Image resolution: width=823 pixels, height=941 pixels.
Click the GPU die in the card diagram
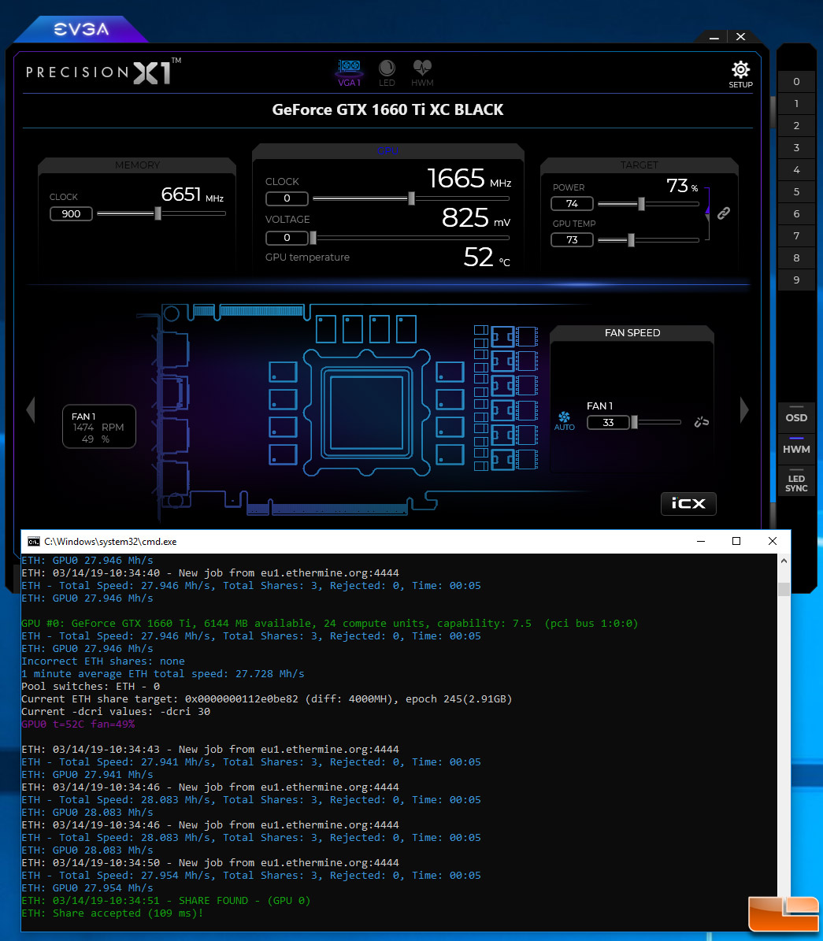[x=366, y=413]
